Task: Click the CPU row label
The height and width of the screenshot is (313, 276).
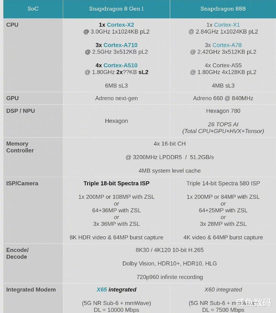Action: click(12, 25)
